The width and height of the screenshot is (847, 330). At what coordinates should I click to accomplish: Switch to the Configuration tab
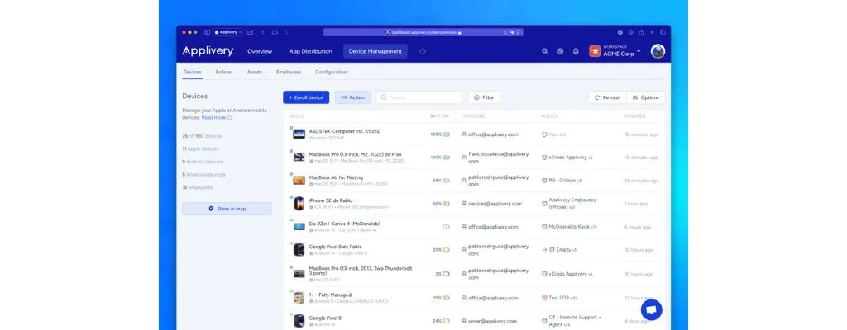tap(331, 72)
